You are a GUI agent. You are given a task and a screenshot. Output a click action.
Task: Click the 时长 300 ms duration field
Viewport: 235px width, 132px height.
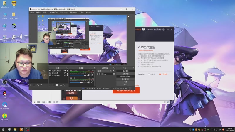(107, 74)
